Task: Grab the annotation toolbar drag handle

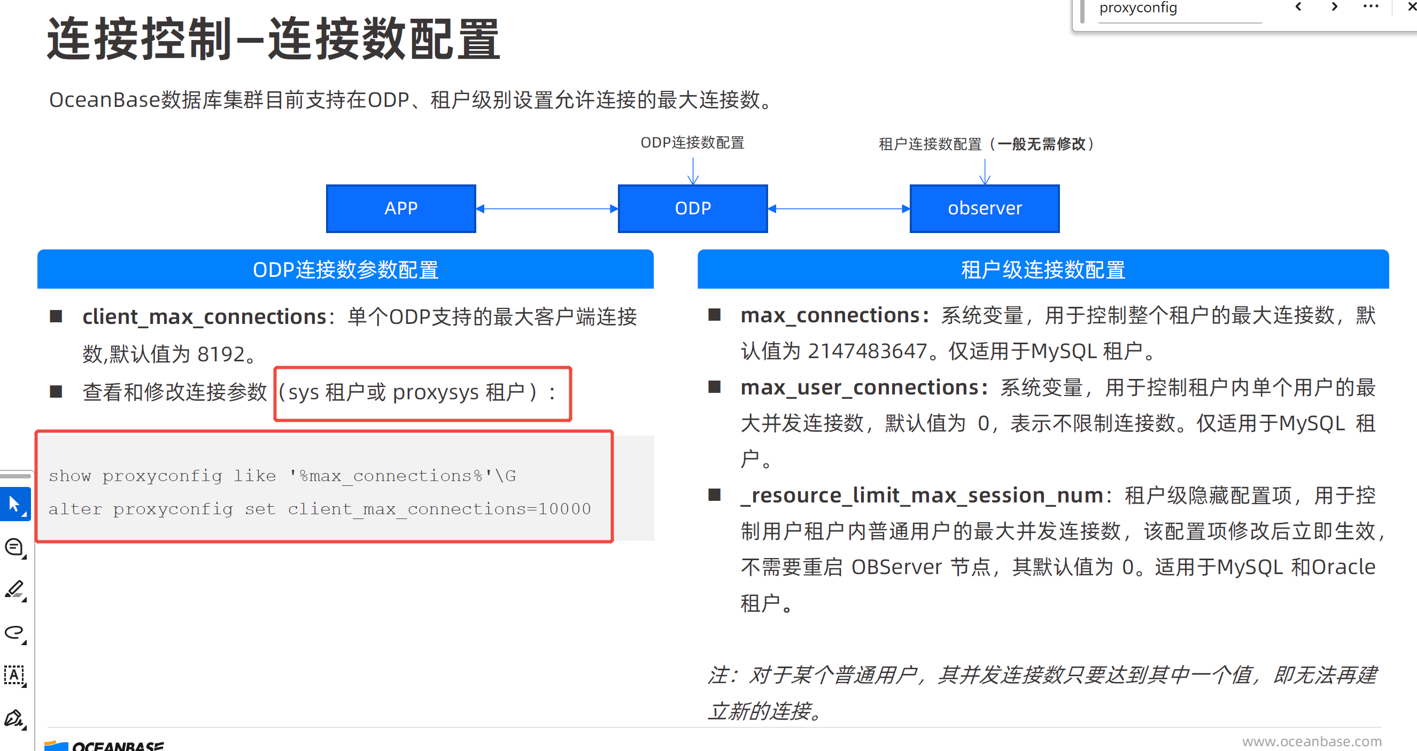Action: pos(16,475)
